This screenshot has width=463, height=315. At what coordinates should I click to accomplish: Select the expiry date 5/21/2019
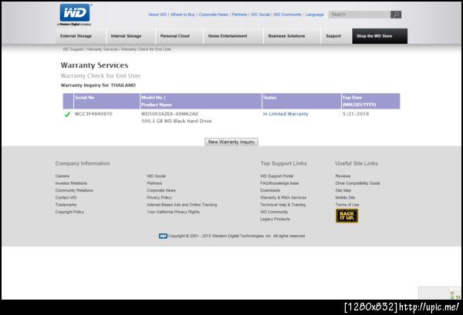[x=356, y=114]
